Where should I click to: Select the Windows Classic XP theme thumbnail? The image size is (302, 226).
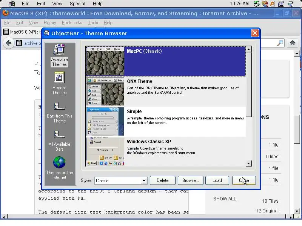click(105, 151)
